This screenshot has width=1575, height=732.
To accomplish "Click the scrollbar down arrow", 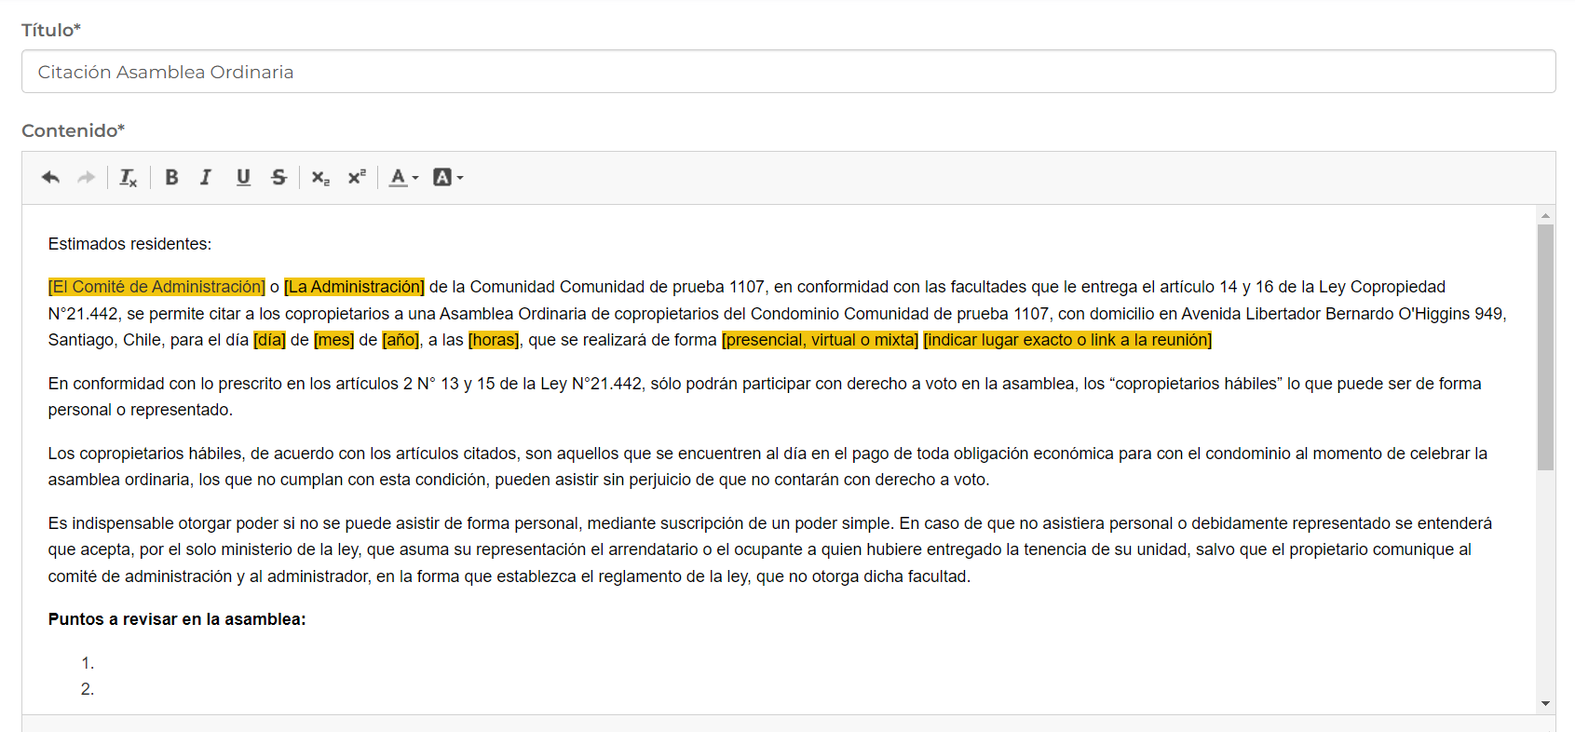I will (1546, 703).
